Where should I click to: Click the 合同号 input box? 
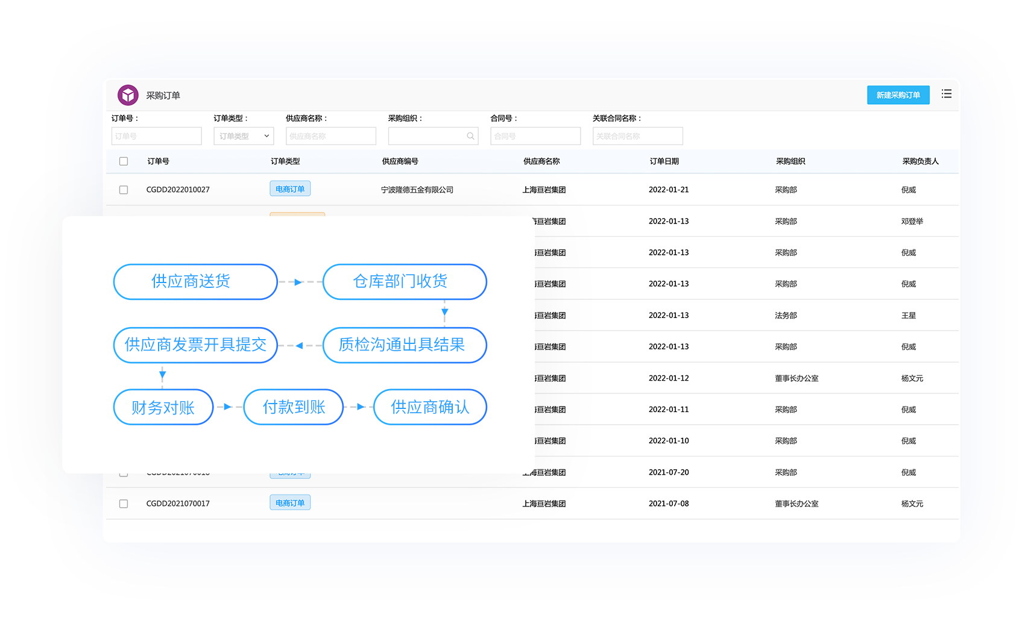[535, 136]
